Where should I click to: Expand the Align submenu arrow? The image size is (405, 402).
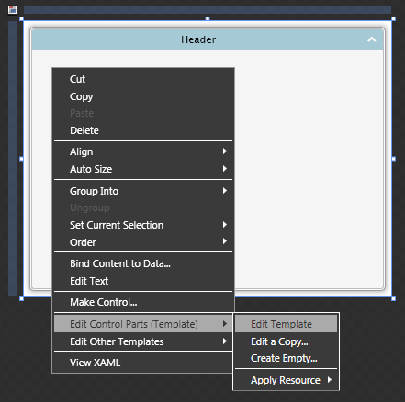click(x=225, y=151)
